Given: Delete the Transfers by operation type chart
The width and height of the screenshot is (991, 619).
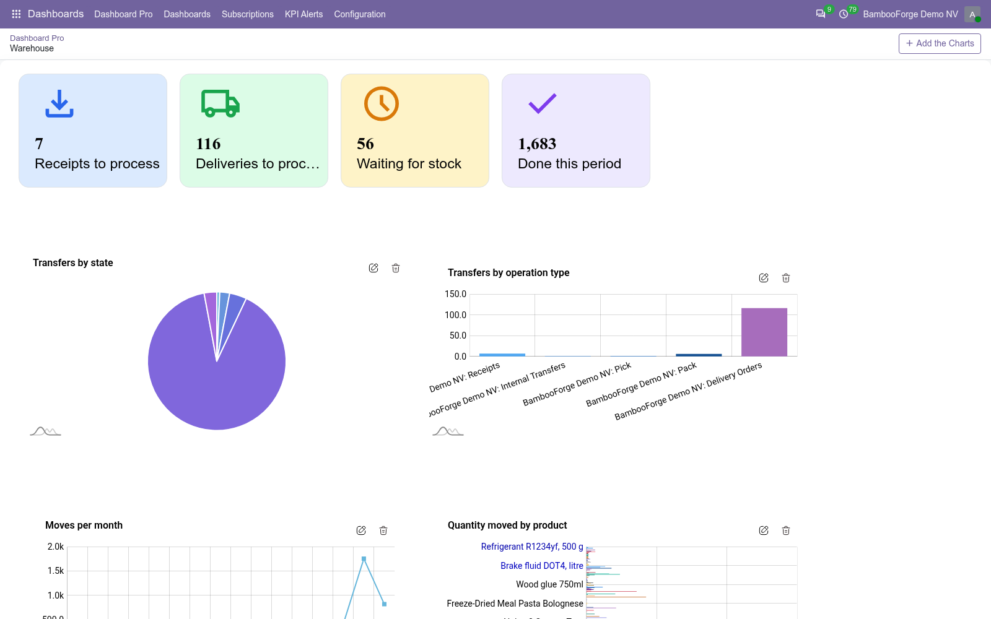Looking at the screenshot, I should pyautogui.click(x=786, y=278).
